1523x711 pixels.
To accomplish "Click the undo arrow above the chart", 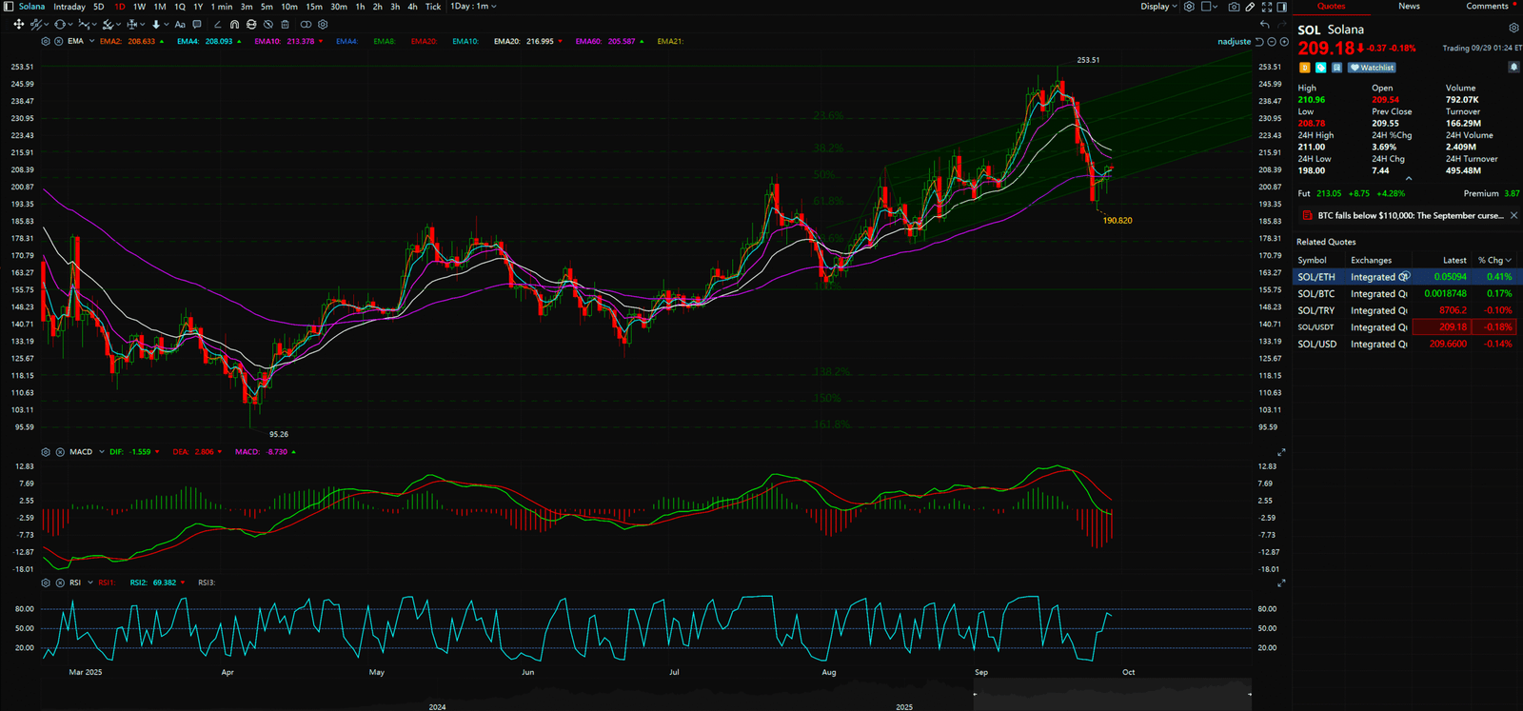I will click(1264, 25).
